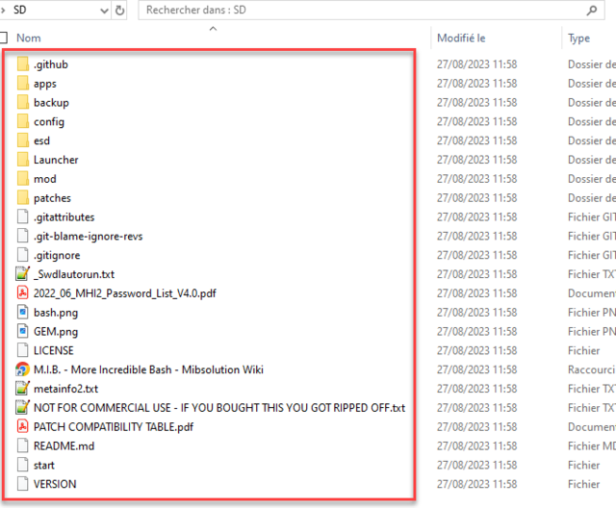Sort by the Modifié le column header

(x=461, y=38)
